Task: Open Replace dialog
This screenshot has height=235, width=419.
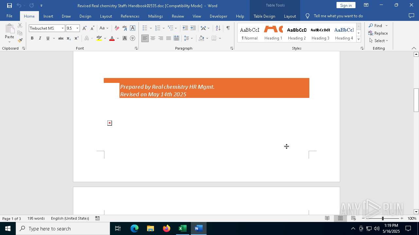Action: [x=378, y=33]
